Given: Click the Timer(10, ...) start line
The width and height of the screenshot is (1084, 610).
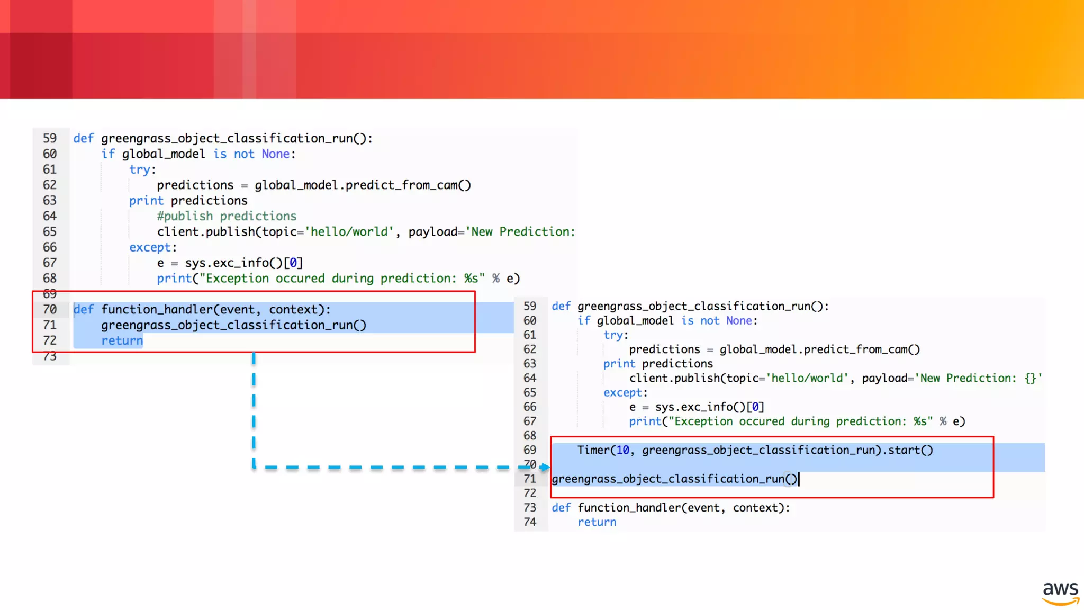Looking at the screenshot, I should click(755, 450).
